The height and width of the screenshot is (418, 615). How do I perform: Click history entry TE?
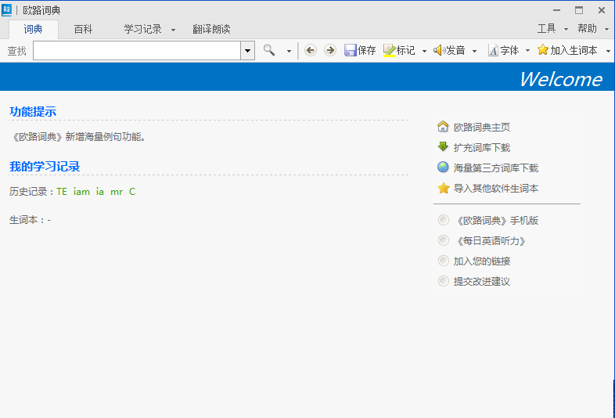click(x=62, y=192)
